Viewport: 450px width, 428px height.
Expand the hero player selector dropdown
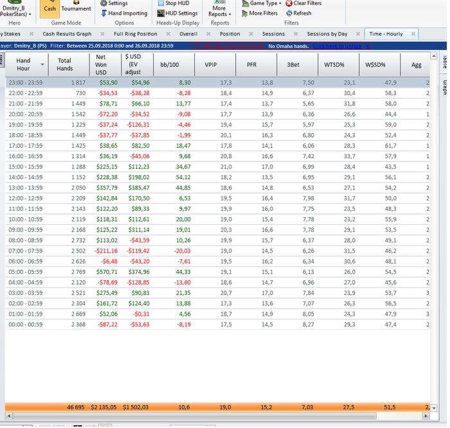click(30, 13)
